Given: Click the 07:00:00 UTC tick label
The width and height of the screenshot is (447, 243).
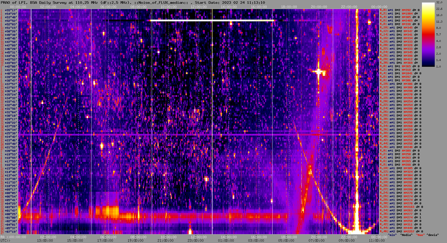Looking at the screenshot, I should click(316, 240).
